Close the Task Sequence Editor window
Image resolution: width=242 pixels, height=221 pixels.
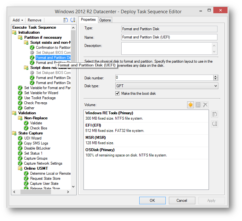(x=220, y=10)
